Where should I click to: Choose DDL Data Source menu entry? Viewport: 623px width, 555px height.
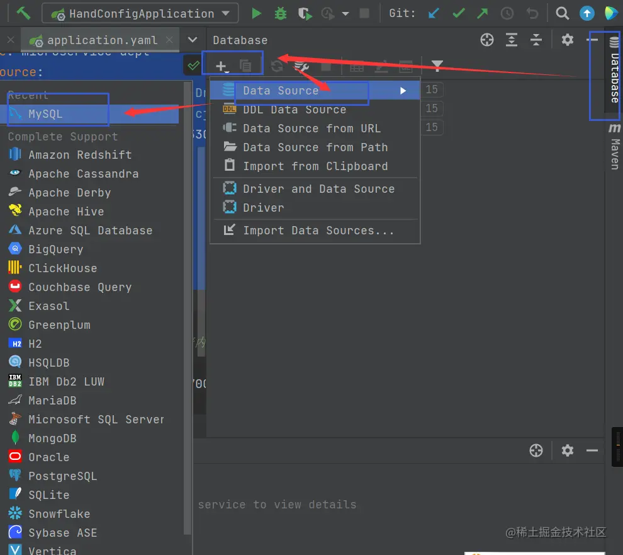pyautogui.click(x=315, y=110)
